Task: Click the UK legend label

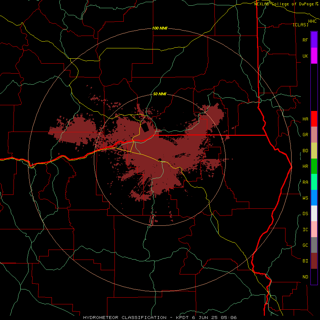Action: tap(305, 56)
